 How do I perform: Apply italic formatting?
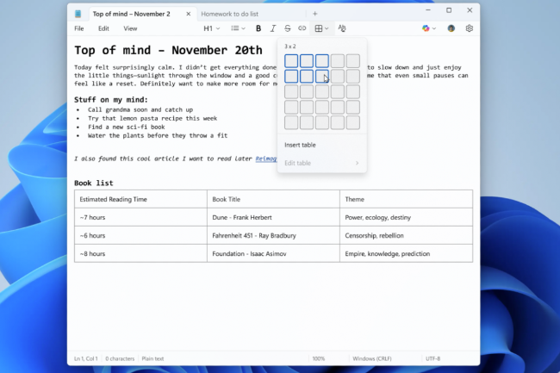[273, 28]
